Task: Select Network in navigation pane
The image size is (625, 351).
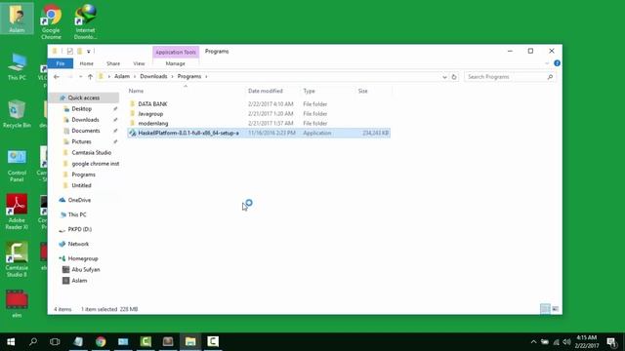Action: click(78, 244)
